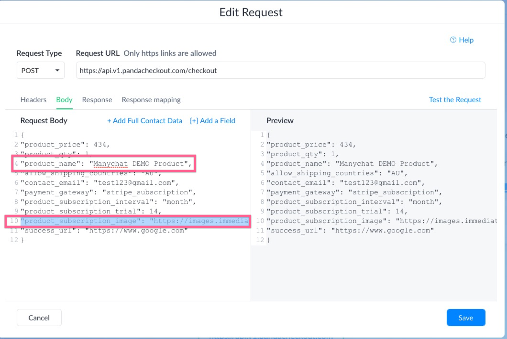Click Add Full Contact Data
Viewport: 507px width, 339px height.
click(x=144, y=121)
